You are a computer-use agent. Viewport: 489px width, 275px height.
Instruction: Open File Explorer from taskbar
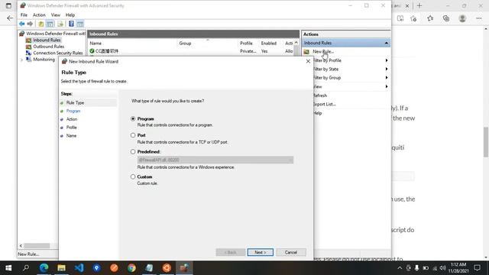(61, 268)
